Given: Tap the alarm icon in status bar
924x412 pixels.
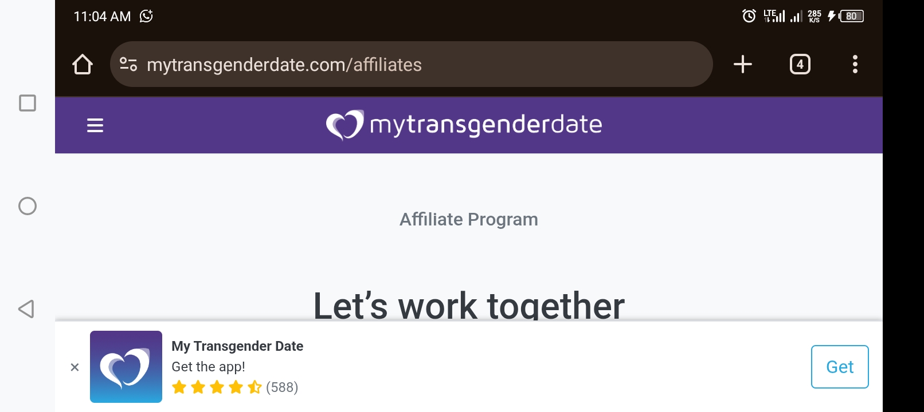Looking at the screenshot, I should pyautogui.click(x=749, y=16).
